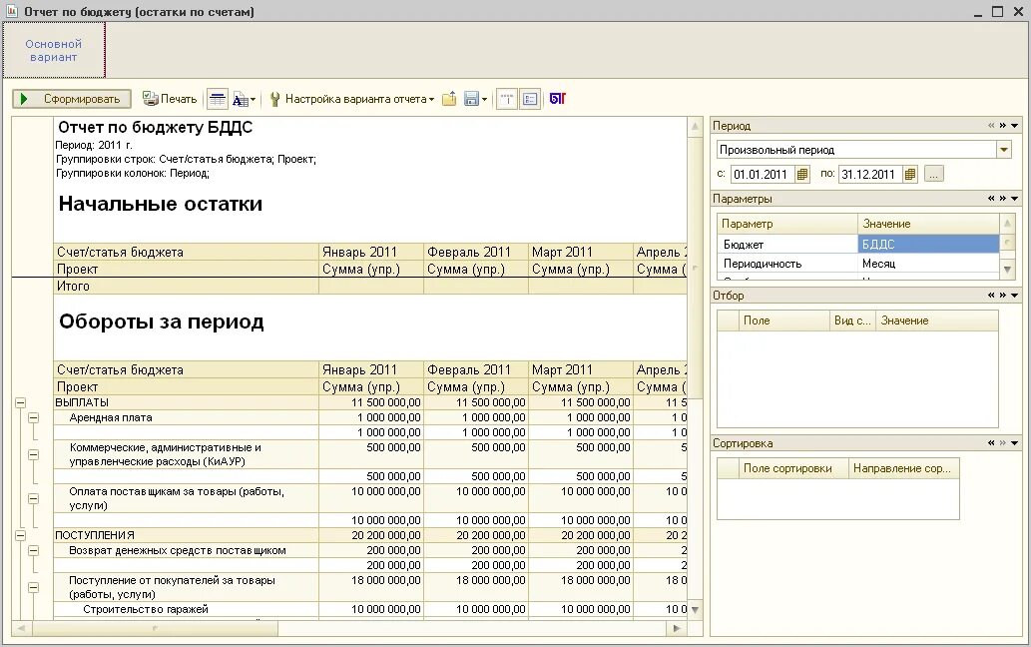This screenshot has height=647, width=1031.
Task: Click parameters list scroll up arrow
Action: [x=1007, y=225]
